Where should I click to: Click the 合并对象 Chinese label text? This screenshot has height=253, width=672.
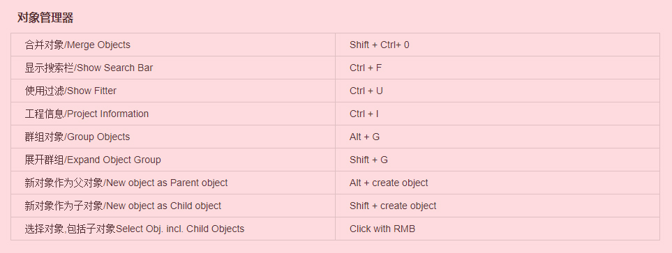[x=44, y=45]
